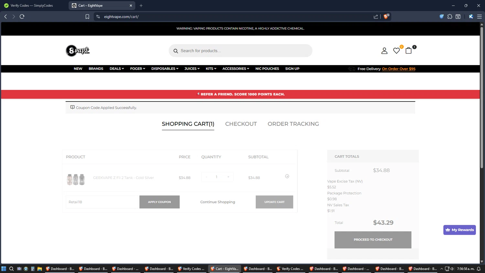
Task: Go to the ORDER TRACKING step
Action: pyautogui.click(x=293, y=124)
